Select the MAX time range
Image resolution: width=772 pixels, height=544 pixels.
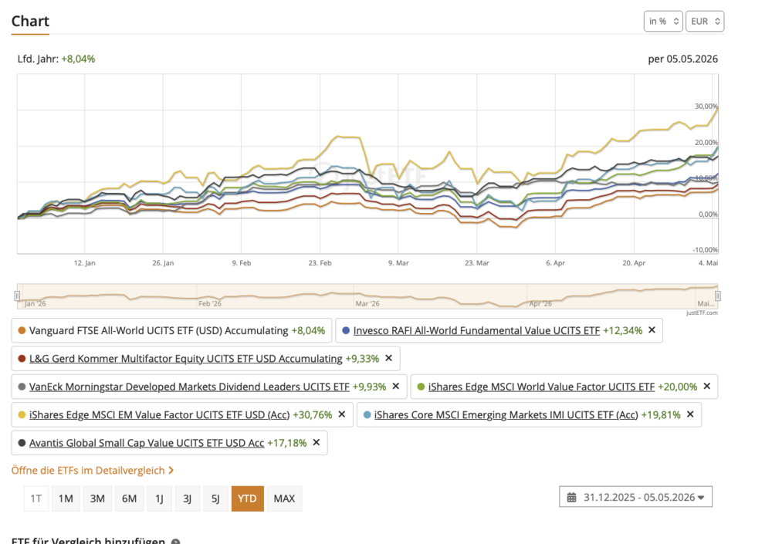[284, 498]
